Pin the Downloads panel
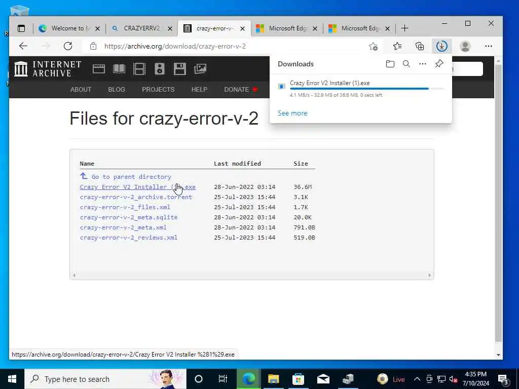Screen dimensions: 519x389 [x=439, y=64]
